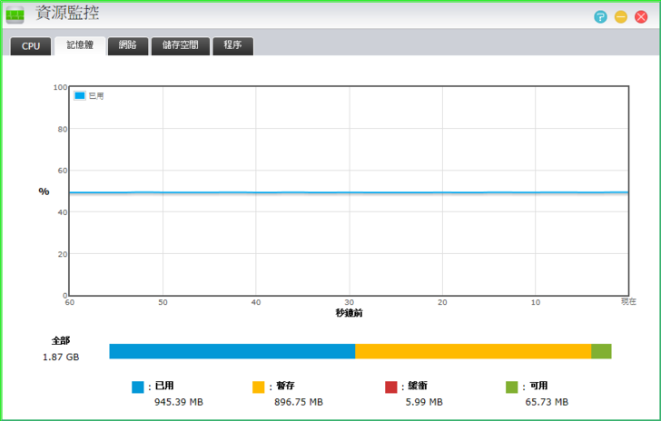Click the red 緩衝 color swatch
Image resolution: width=661 pixels, height=421 pixels.
[391, 387]
